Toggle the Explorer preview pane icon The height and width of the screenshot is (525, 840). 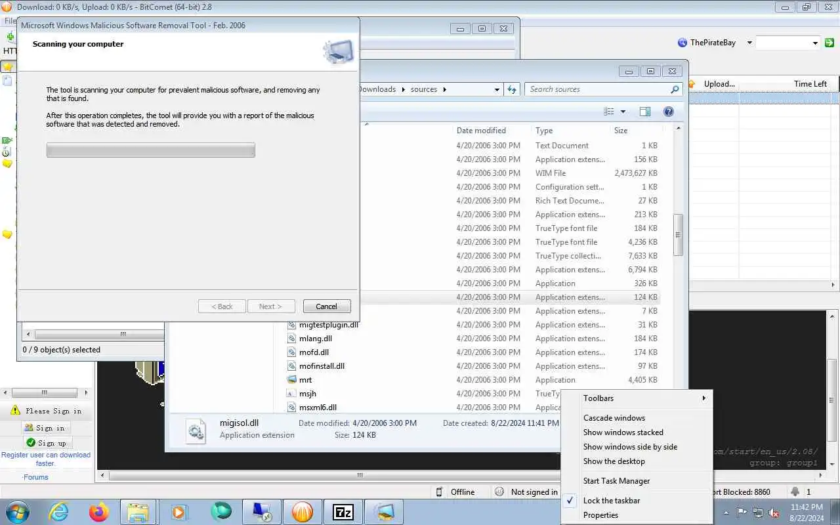[645, 112]
